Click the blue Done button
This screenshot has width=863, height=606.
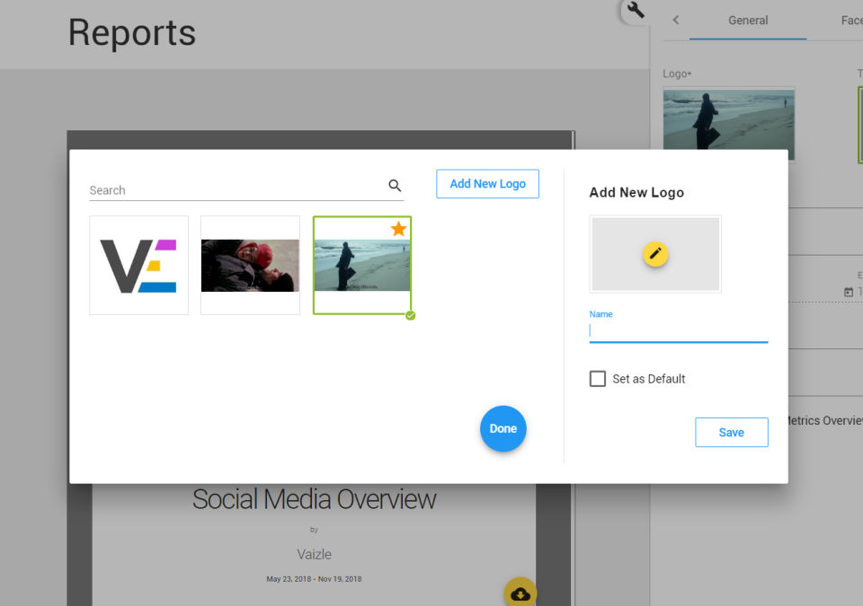503,428
